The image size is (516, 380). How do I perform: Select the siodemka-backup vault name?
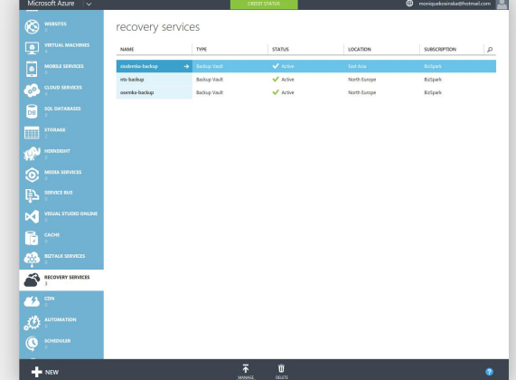tap(139, 66)
